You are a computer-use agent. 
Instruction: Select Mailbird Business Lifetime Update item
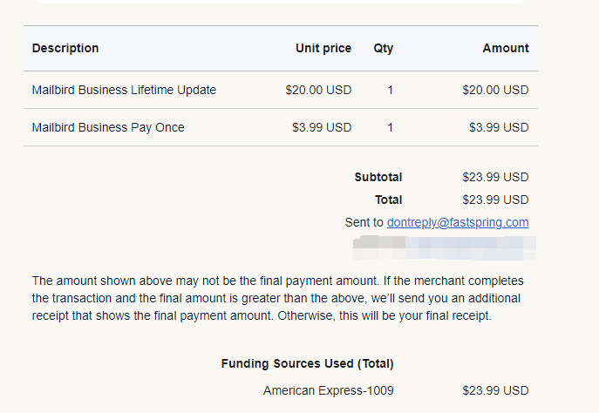pyautogui.click(x=124, y=90)
